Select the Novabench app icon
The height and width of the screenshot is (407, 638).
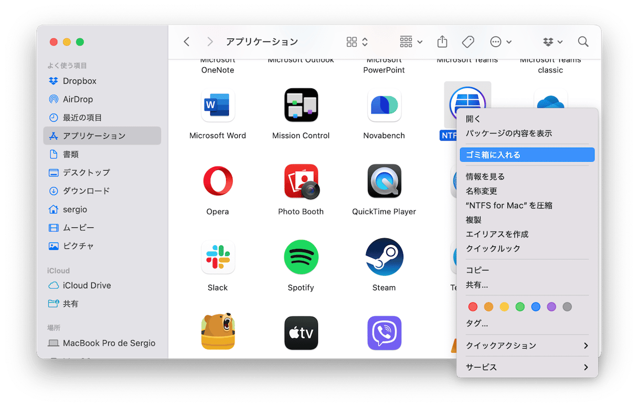(384, 105)
